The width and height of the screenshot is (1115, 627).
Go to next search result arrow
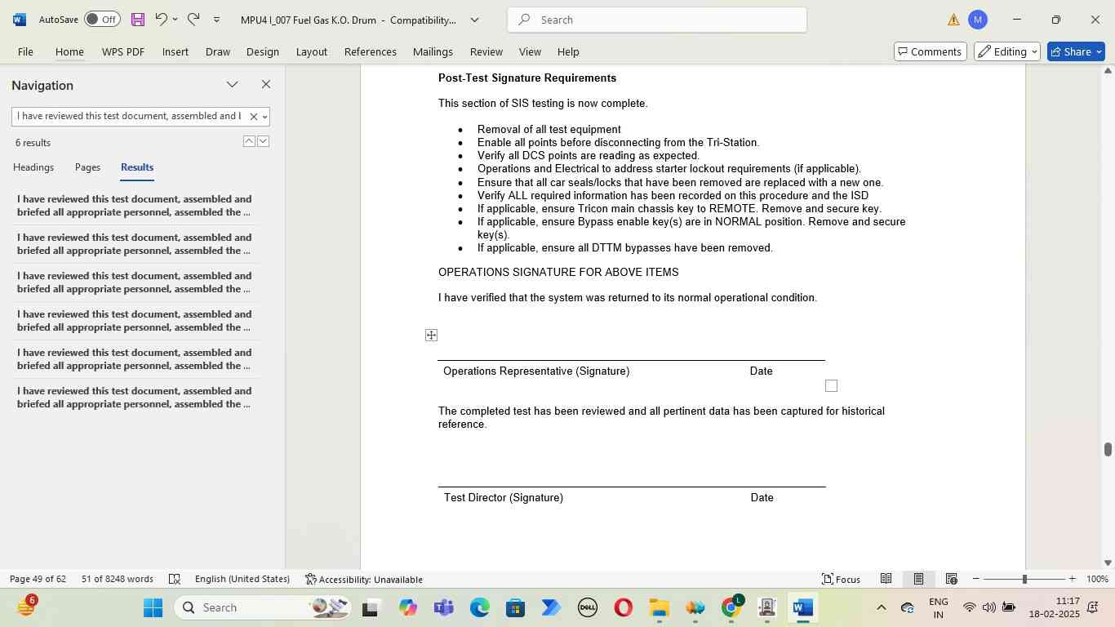[x=263, y=141]
